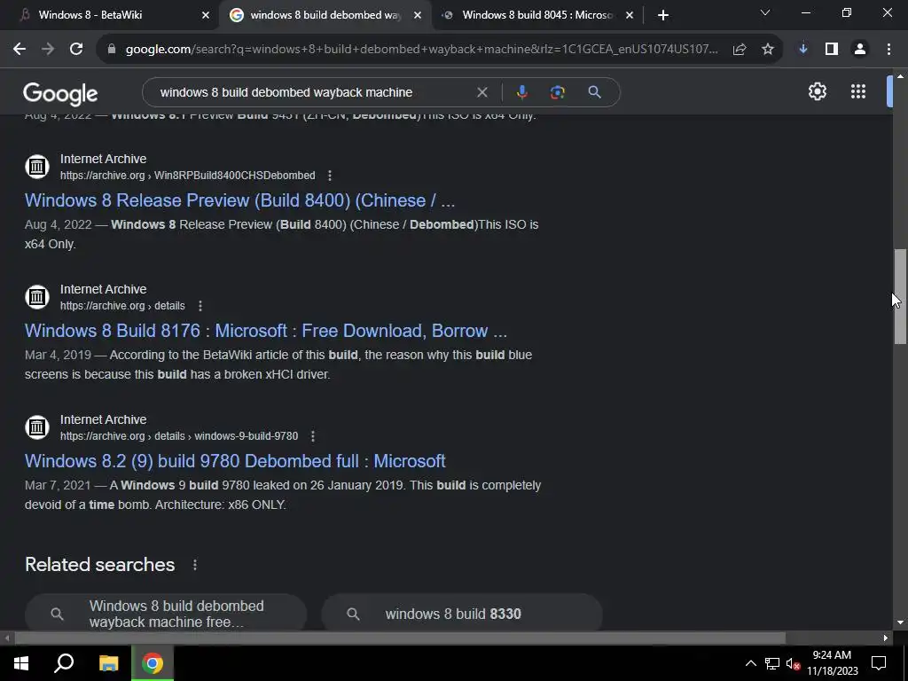Open Windows taskbar search
Screen dimensions: 908x681
pos(64,663)
